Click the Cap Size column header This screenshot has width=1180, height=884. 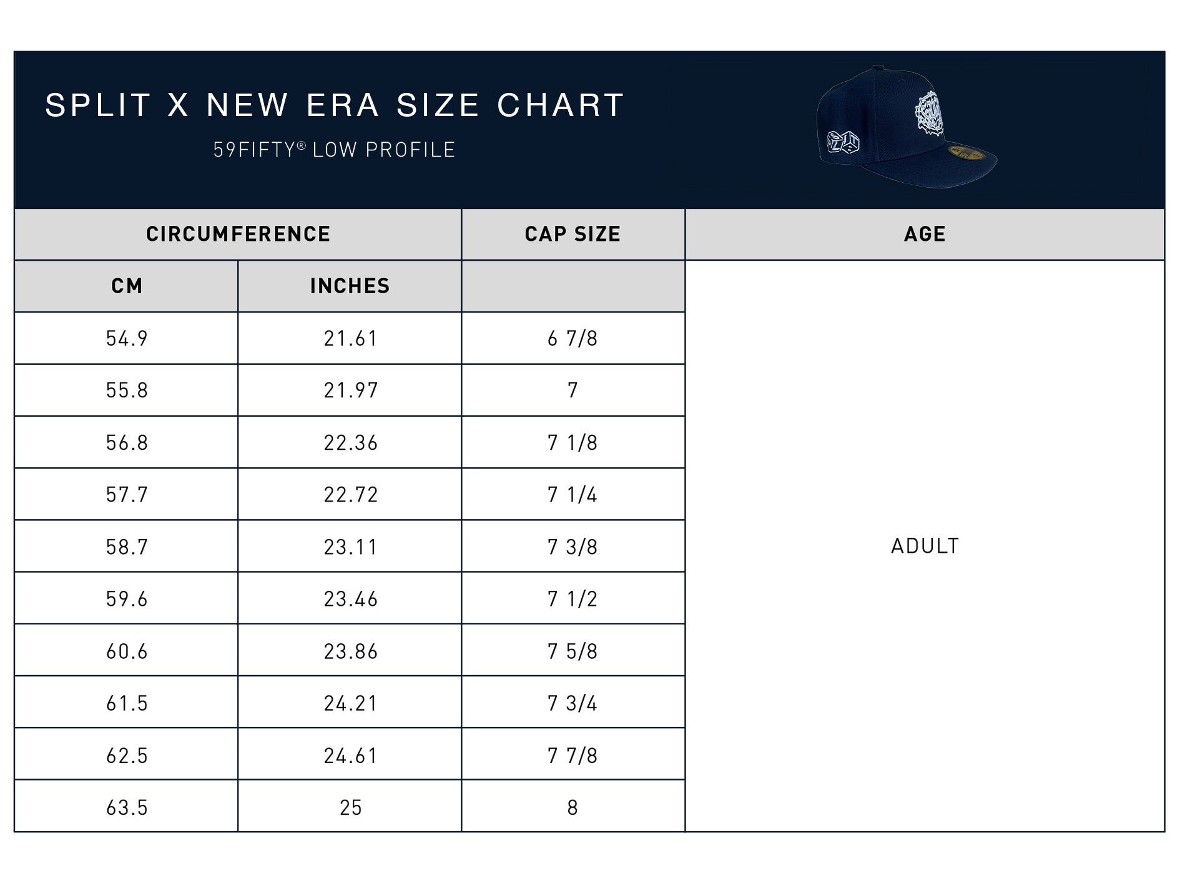point(573,234)
